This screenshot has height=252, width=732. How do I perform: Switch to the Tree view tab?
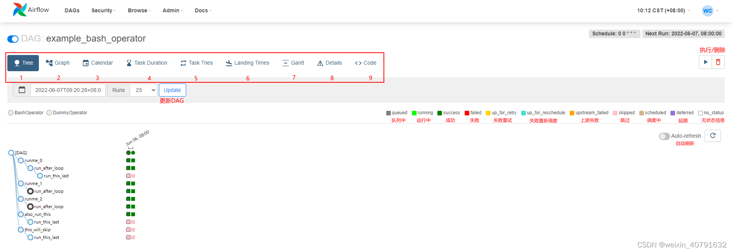[x=23, y=63]
